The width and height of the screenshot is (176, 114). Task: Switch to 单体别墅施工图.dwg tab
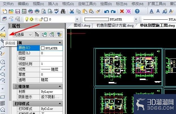[157, 26]
